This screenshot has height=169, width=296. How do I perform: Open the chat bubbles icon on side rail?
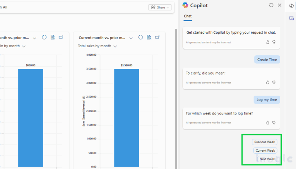[291, 18]
